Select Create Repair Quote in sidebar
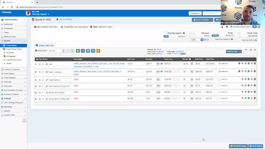The image size is (265, 149). (x=14, y=49)
